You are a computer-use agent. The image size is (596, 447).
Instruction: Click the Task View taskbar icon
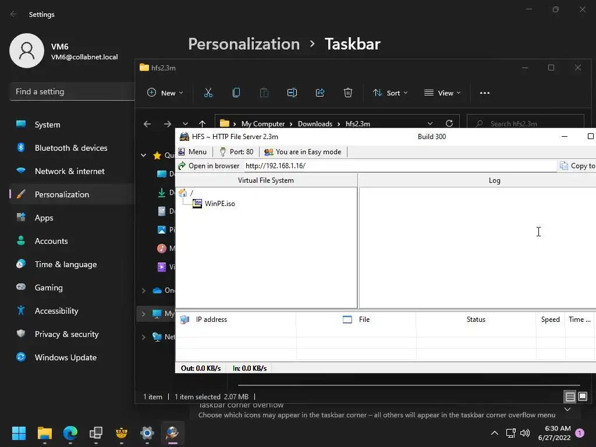coord(96,433)
